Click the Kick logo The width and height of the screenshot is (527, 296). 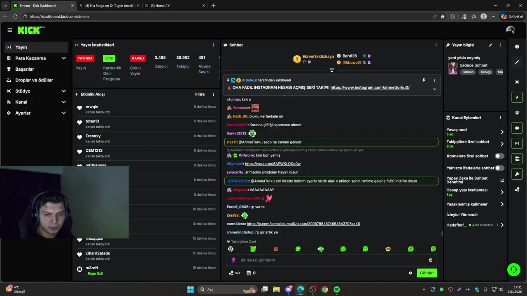point(31,30)
